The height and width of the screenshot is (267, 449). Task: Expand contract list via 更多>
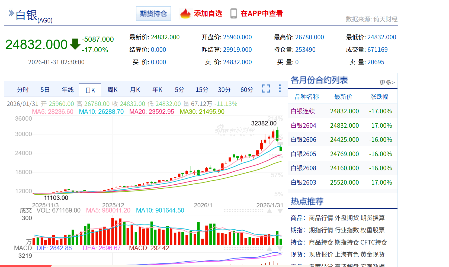tap(387, 82)
